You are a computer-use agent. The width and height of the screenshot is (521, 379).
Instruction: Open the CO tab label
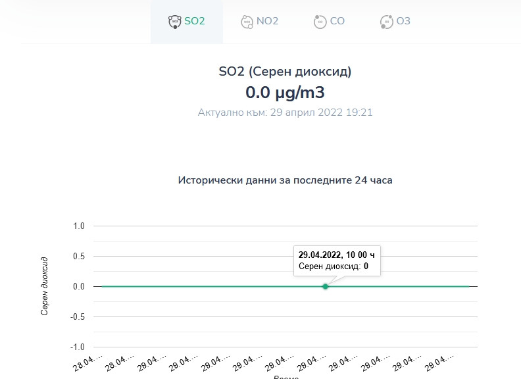coord(337,21)
